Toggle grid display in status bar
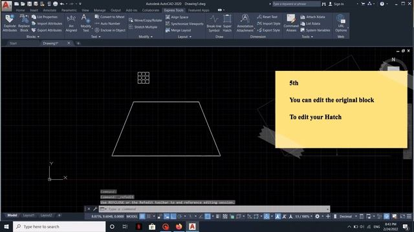Image resolution: width=414 pixels, height=232 pixels. (x=142, y=217)
